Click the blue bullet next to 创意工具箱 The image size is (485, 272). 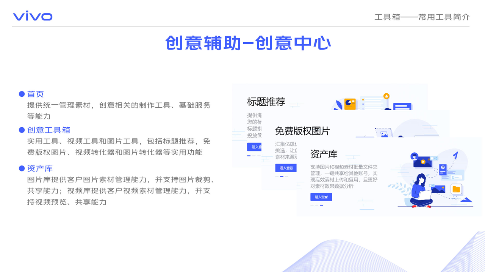[x=22, y=130]
